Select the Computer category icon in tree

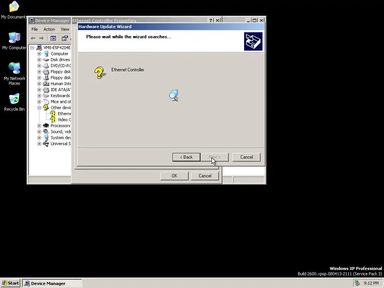click(x=46, y=54)
